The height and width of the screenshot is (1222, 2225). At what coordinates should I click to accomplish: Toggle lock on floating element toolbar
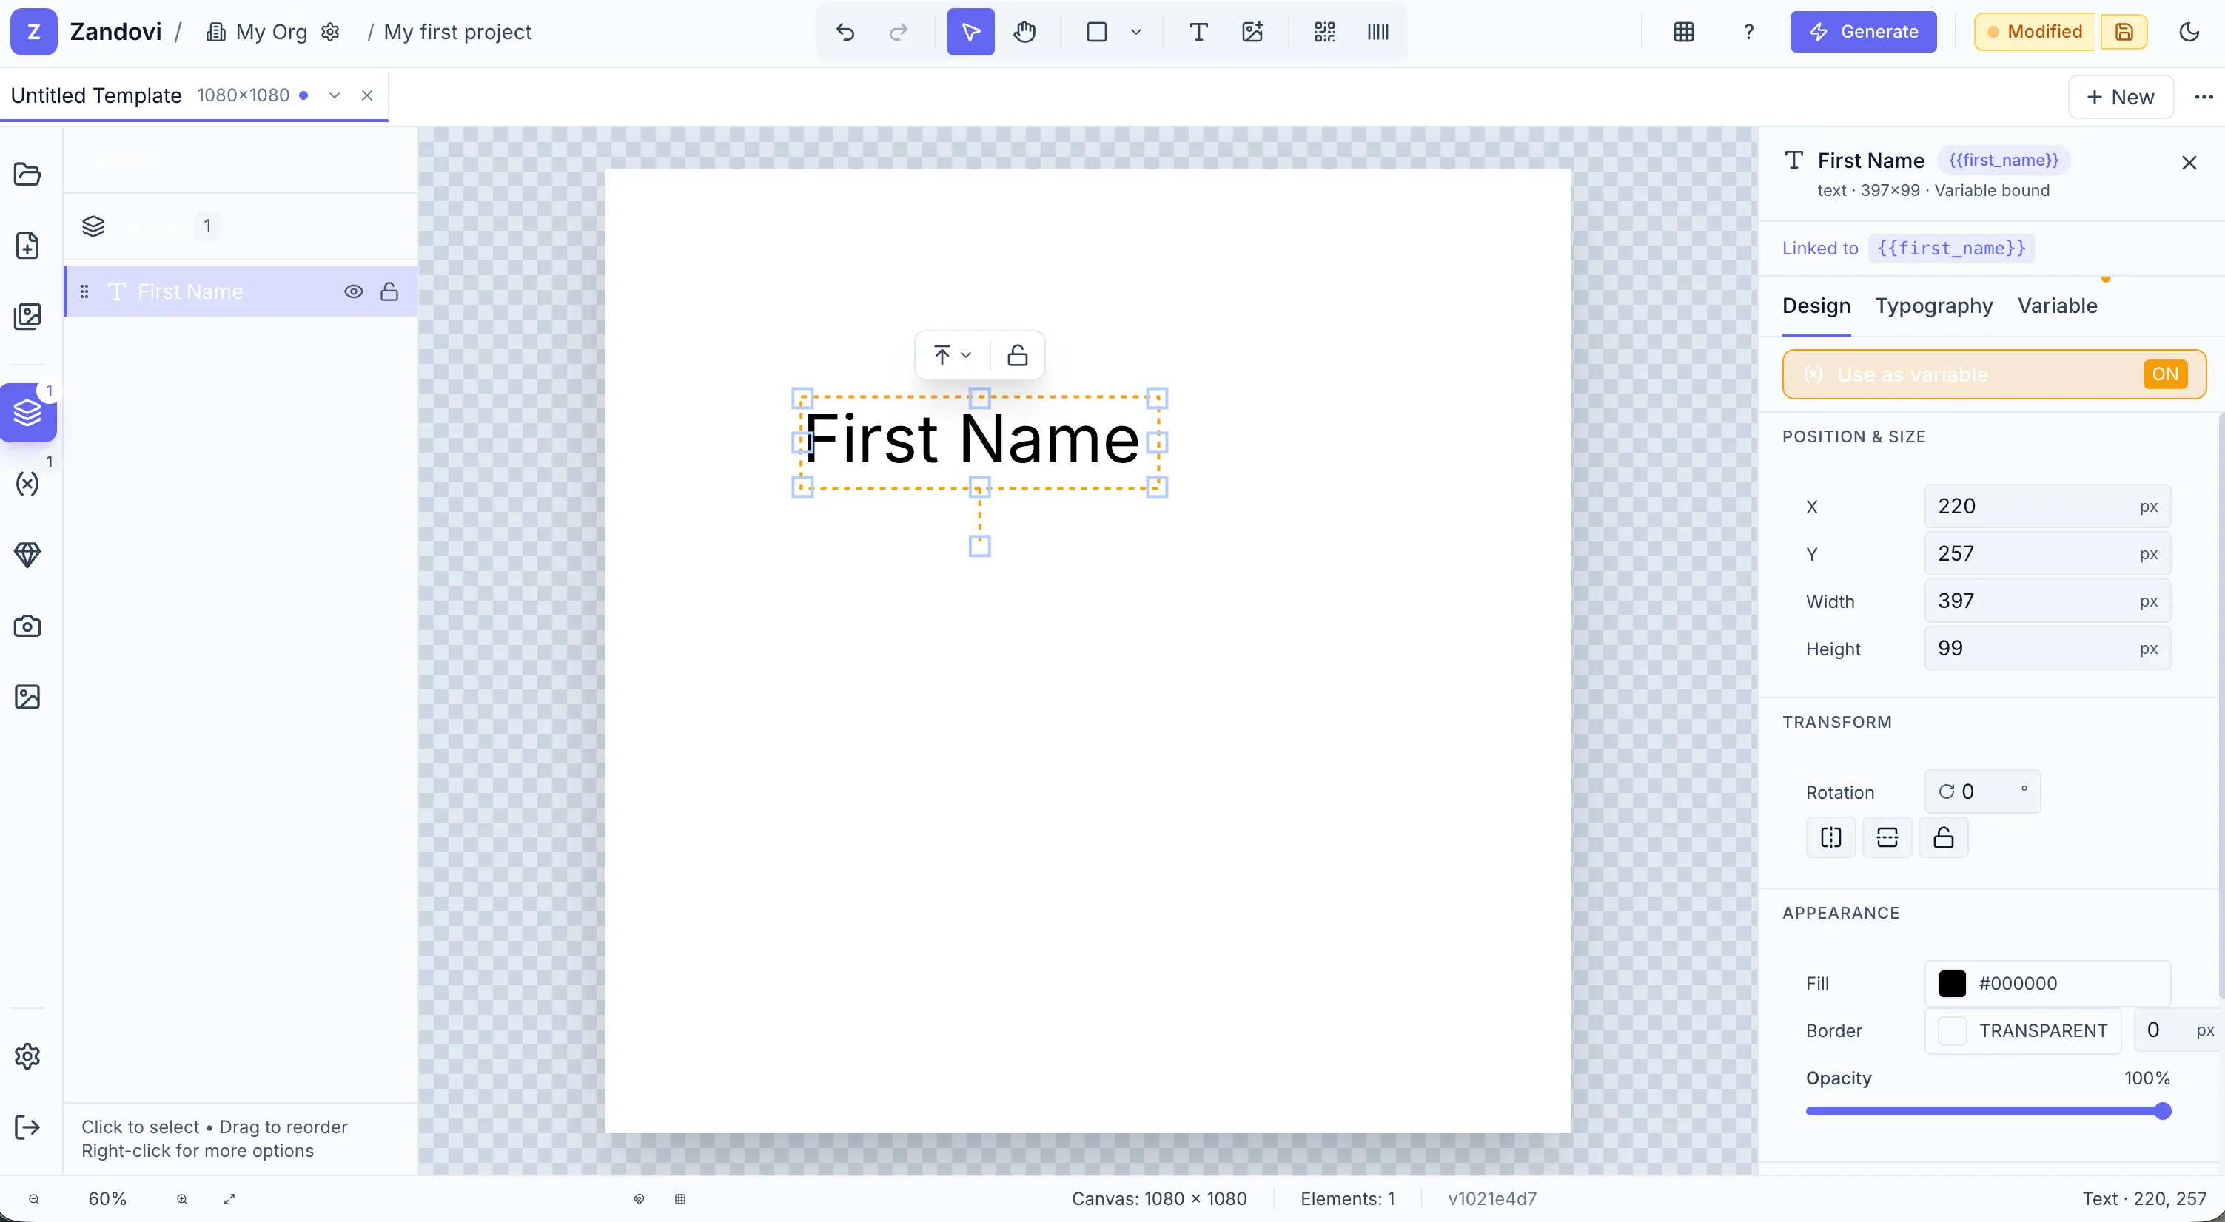(1018, 355)
